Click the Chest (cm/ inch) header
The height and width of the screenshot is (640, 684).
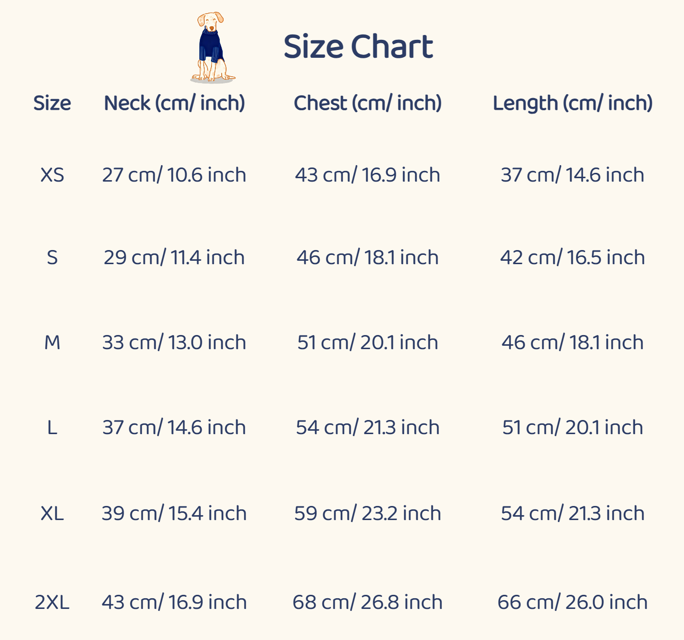tap(368, 103)
